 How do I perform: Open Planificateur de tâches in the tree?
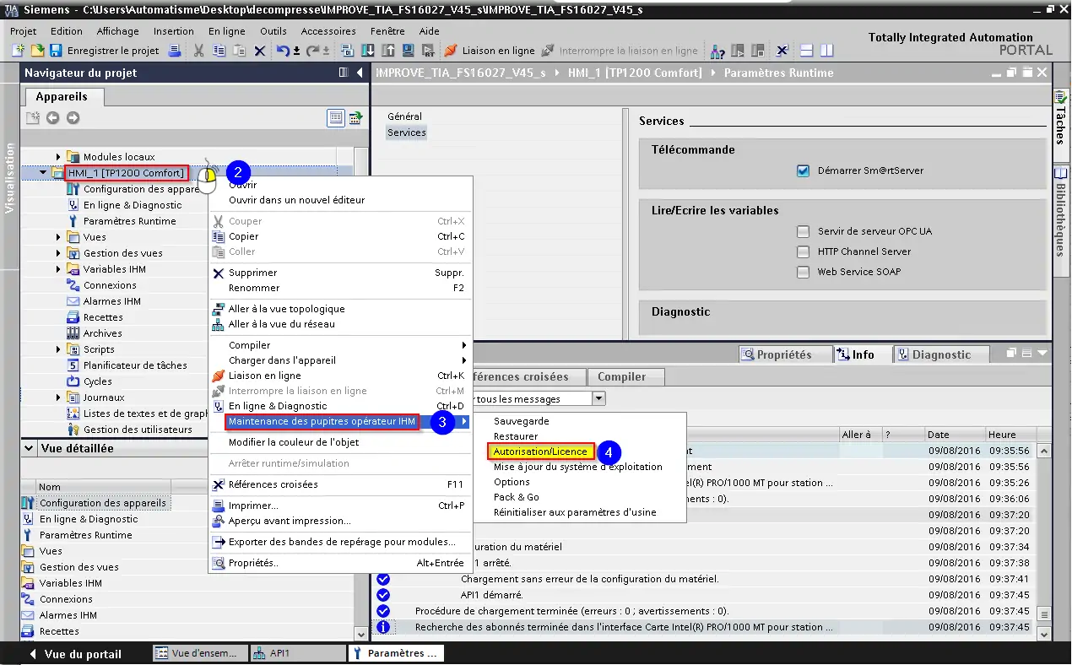(135, 365)
